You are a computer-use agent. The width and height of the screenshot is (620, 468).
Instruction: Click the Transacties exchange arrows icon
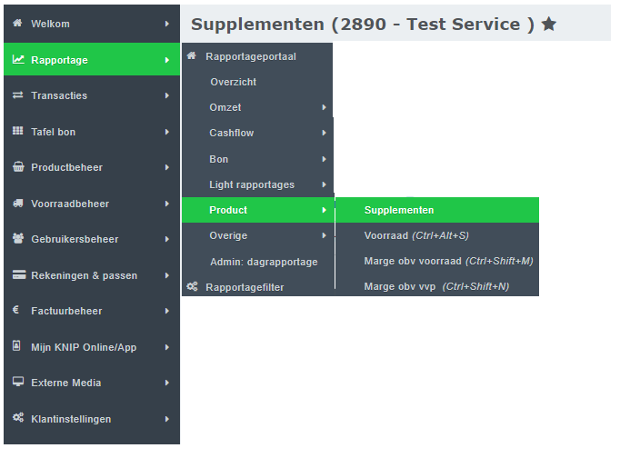[18, 95]
